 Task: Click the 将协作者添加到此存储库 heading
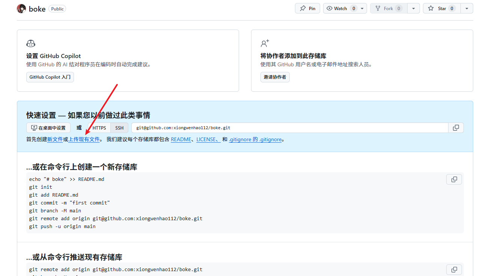(x=293, y=56)
